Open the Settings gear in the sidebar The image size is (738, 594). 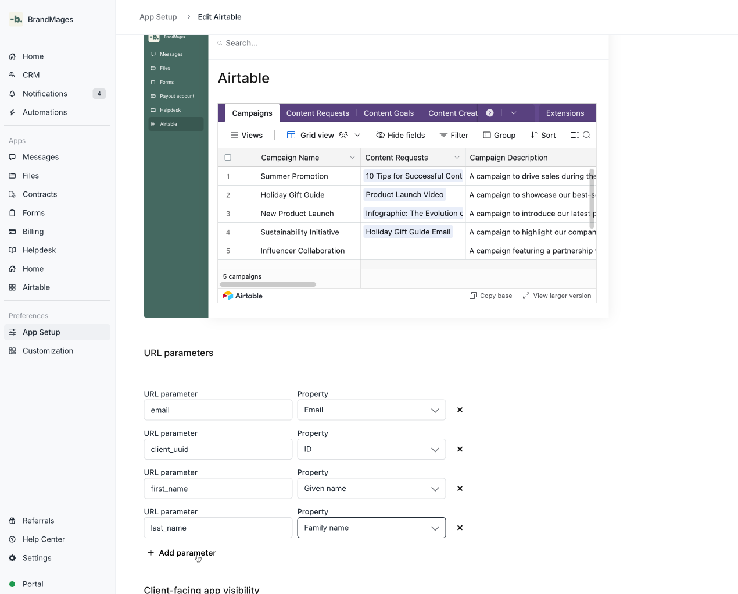12,558
